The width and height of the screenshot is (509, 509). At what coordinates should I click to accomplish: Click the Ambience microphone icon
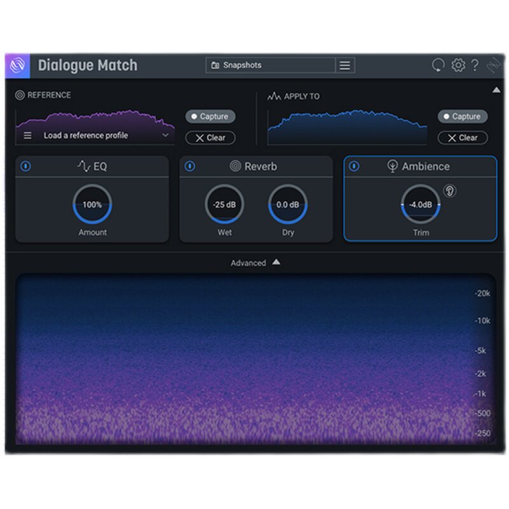pos(393,166)
